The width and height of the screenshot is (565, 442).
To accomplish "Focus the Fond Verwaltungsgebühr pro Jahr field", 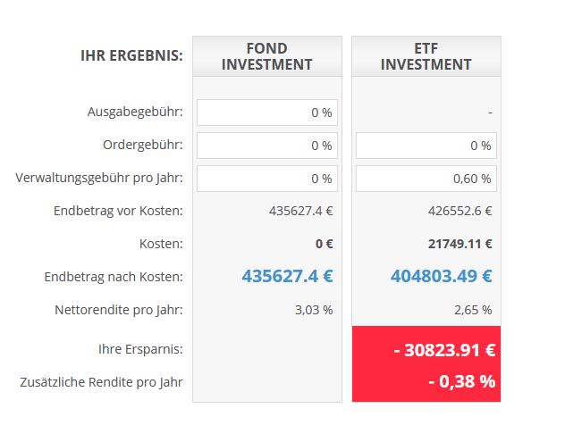I will click(x=266, y=178).
